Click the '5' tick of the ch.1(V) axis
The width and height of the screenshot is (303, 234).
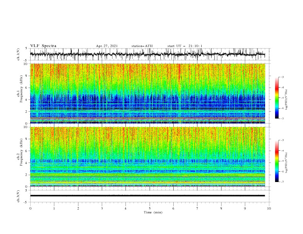click(27, 48)
